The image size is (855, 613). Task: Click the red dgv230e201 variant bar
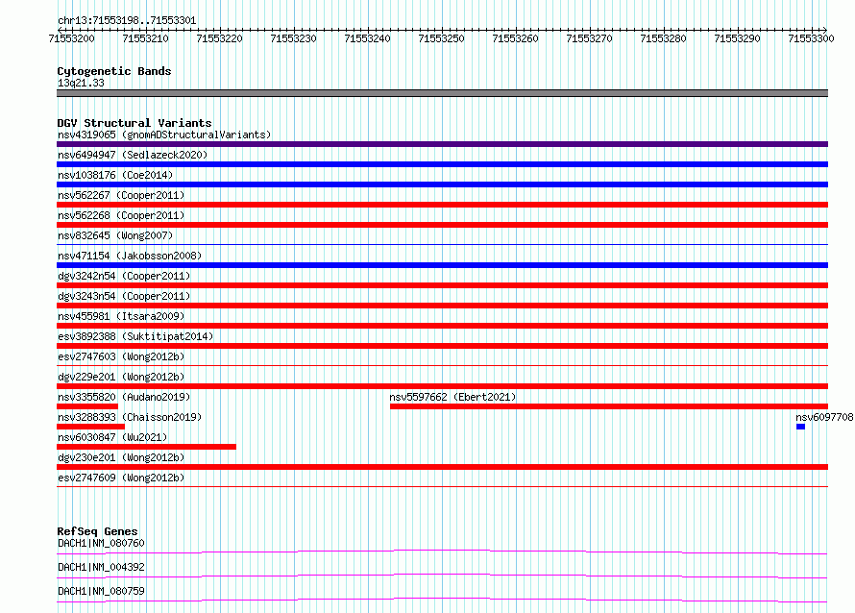pos(442,467)
